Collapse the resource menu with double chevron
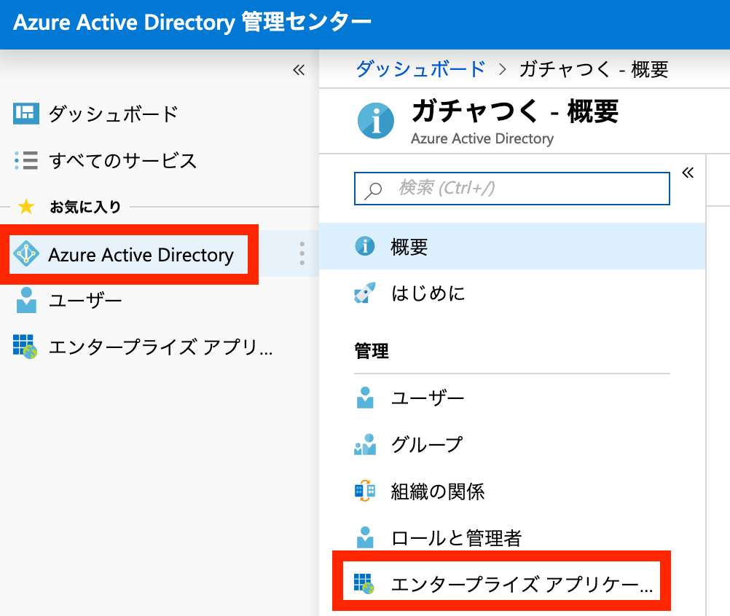This screenshot has width=730, height=616. tap(688, 173)
